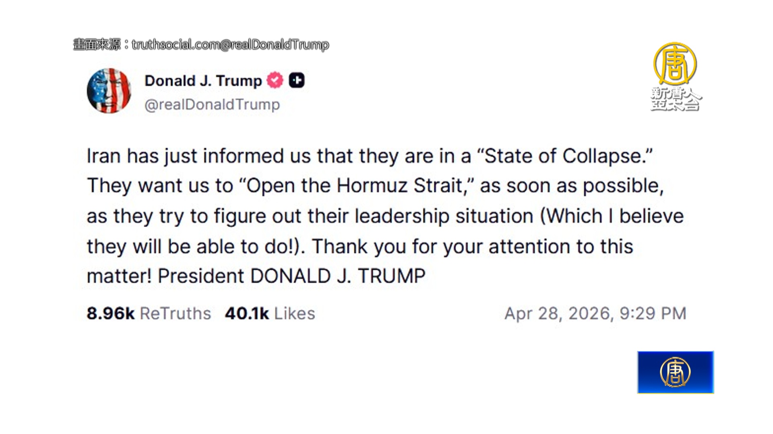Viewport: 773px width, 434px height.
Task: Click the gold NTD logo at top right
Action: coord(675,63)
